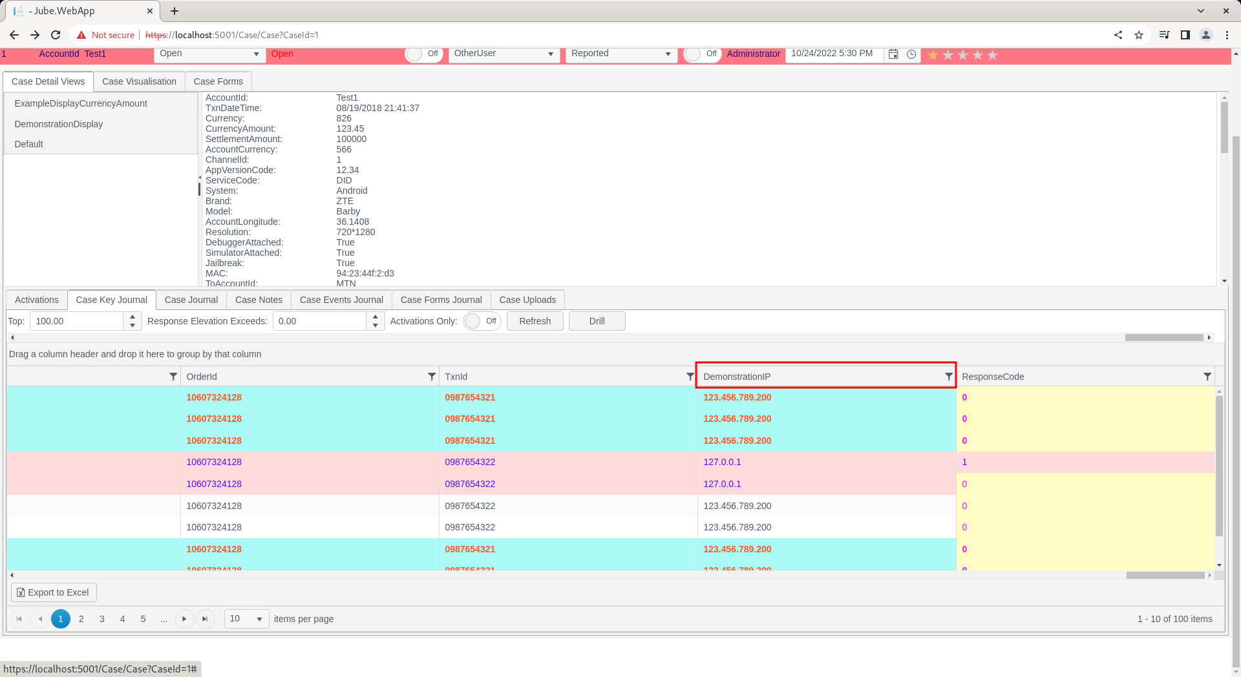Go to the last page of results
This screenshot has width=1241, height=677.
click(x=205, y=619)
